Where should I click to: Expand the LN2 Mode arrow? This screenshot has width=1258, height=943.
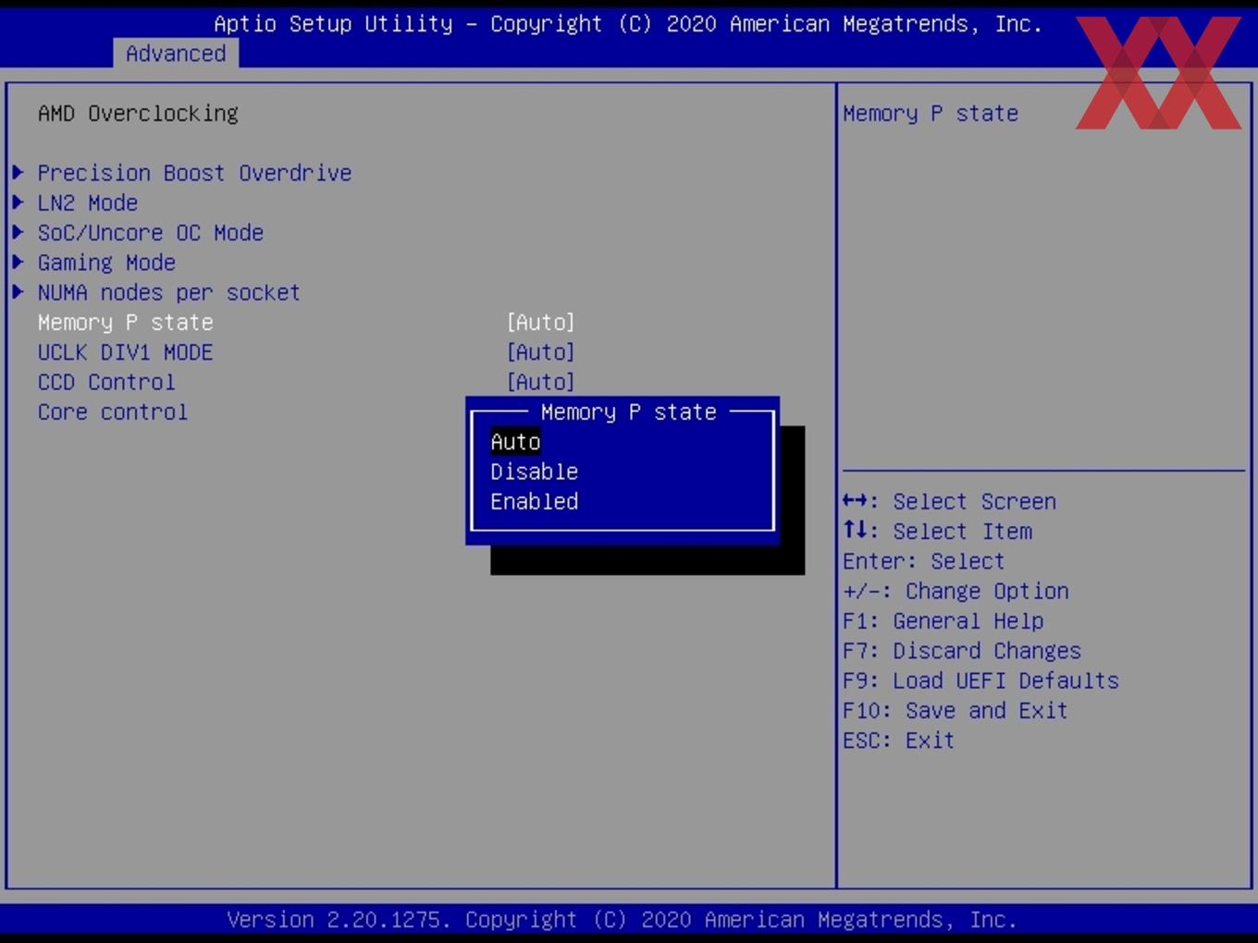pyautogui.click(x=18, y=202)
